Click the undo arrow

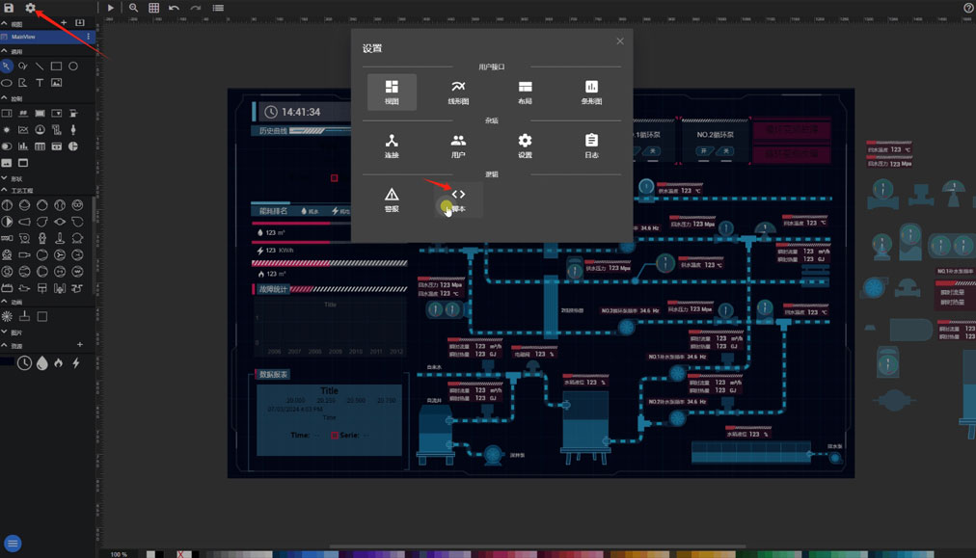(x=174, y=8)
